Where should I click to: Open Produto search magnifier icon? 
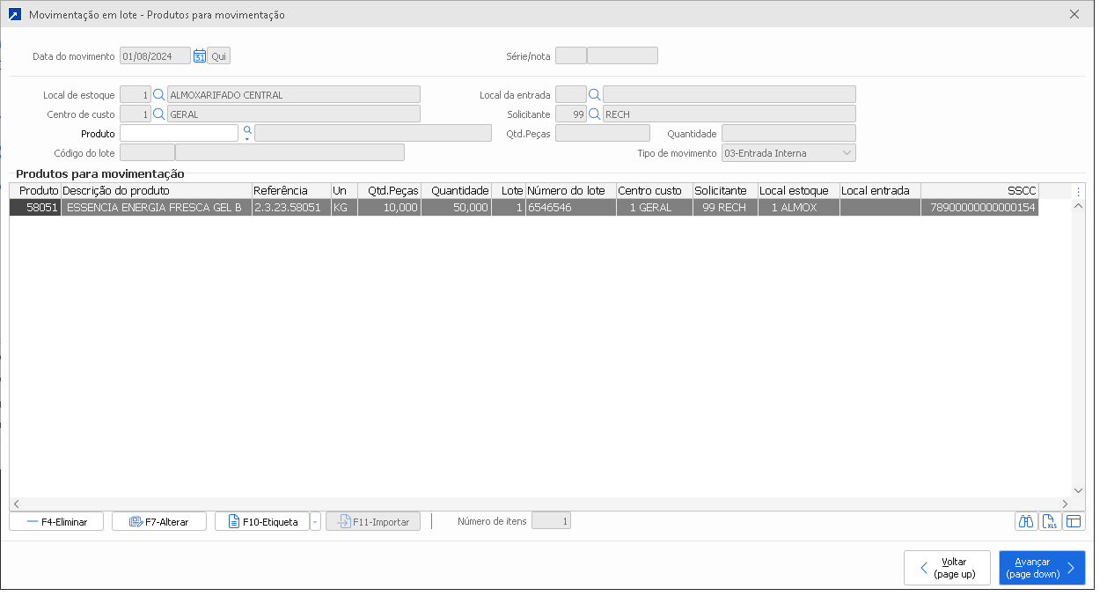click(247, 132)
